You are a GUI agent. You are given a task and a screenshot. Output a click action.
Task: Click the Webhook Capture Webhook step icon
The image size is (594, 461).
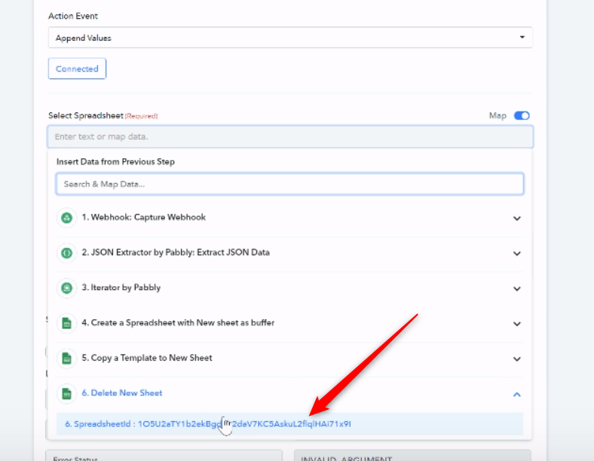click(x=66, y=218)
